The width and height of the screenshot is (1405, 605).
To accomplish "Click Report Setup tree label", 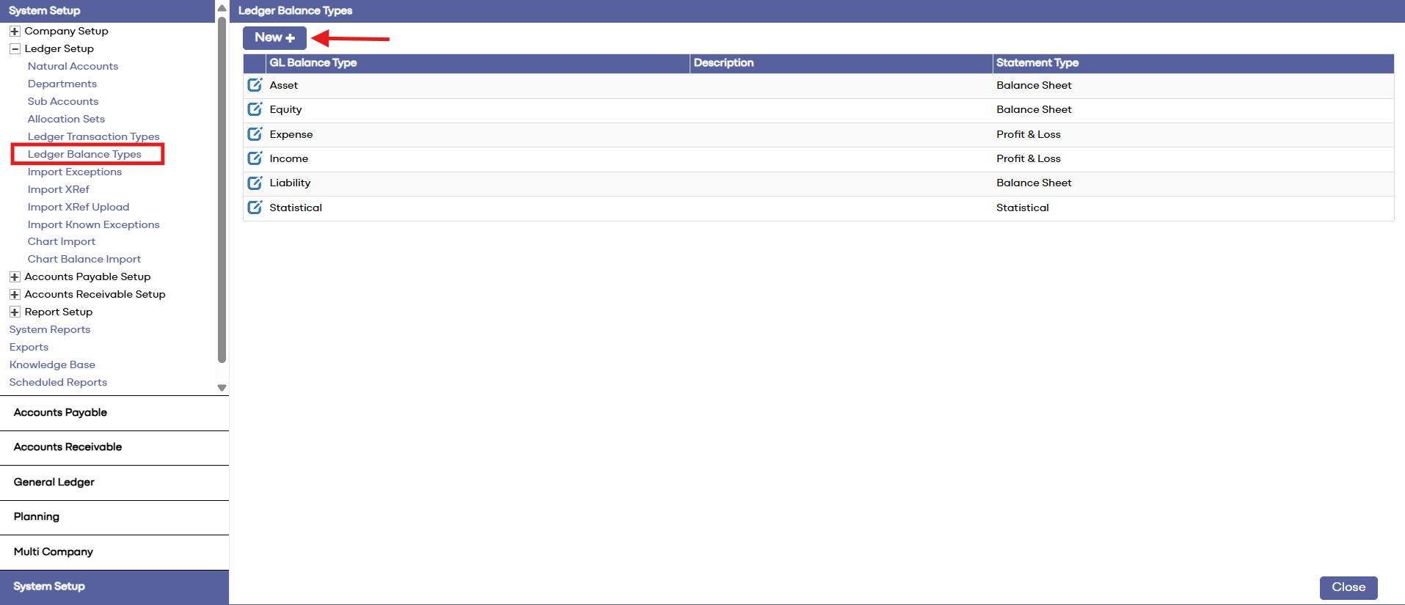I will [x=58, y=312].
